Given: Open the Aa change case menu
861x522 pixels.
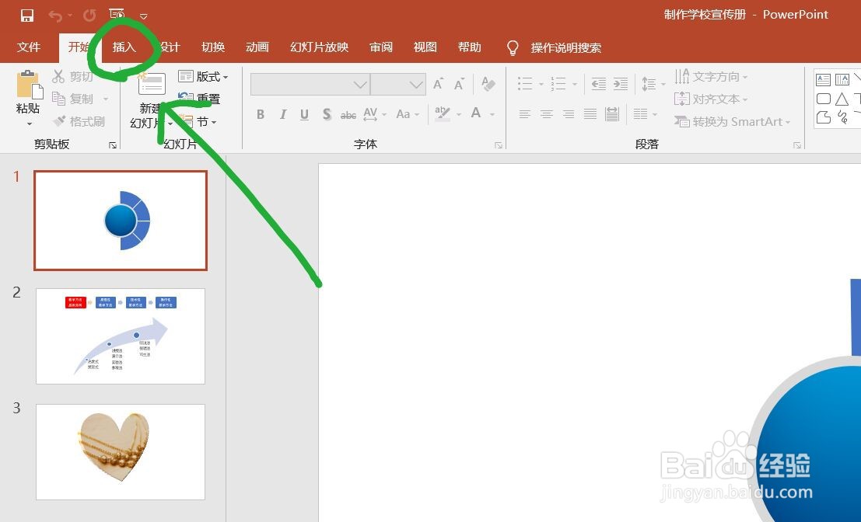Looking at the screenshot, I should [x=408, y=114].
